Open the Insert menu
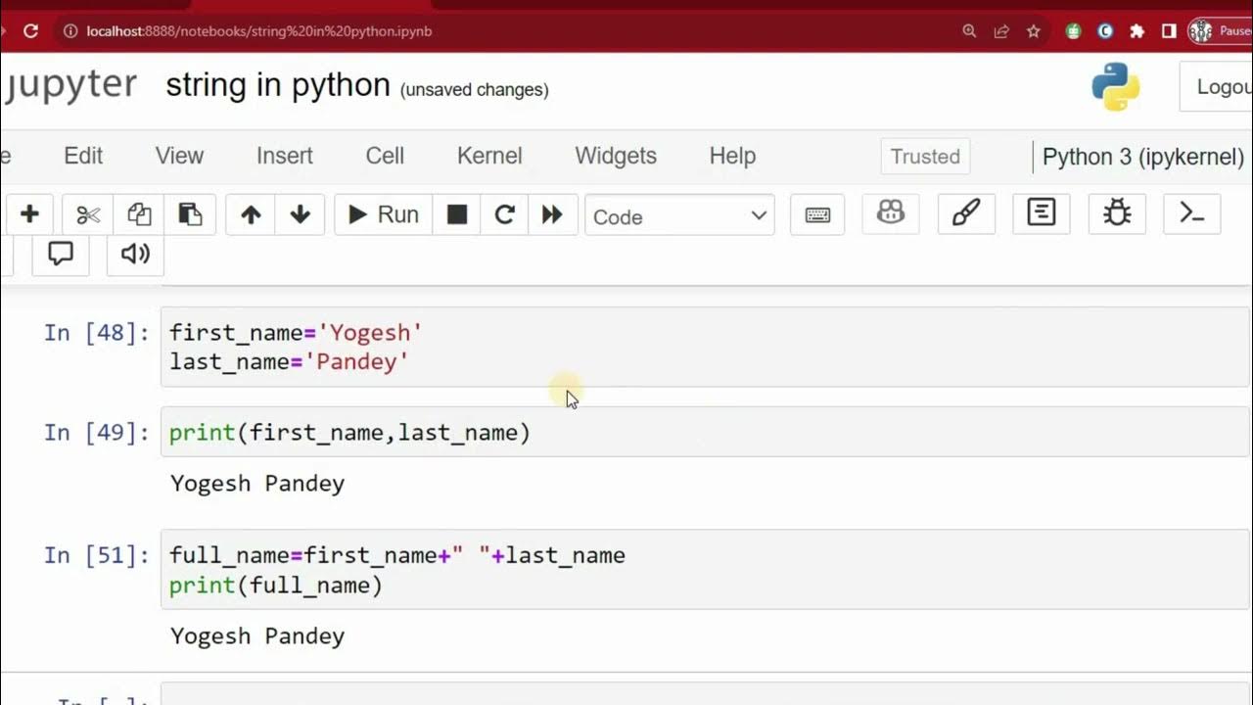 285,156
